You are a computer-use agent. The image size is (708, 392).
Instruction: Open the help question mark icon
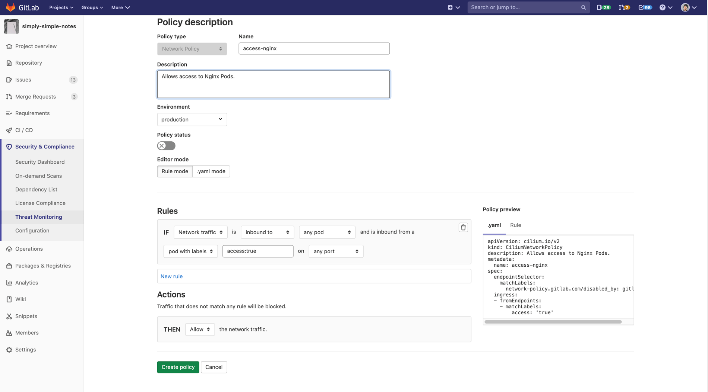[663, 7]
